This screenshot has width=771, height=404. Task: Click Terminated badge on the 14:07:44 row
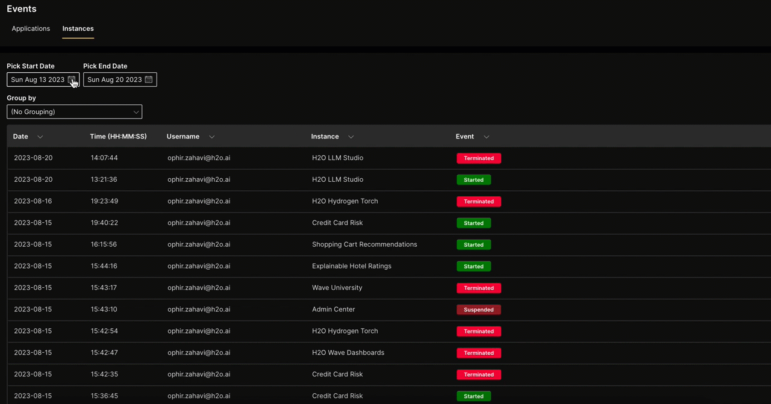coord(478,158)
